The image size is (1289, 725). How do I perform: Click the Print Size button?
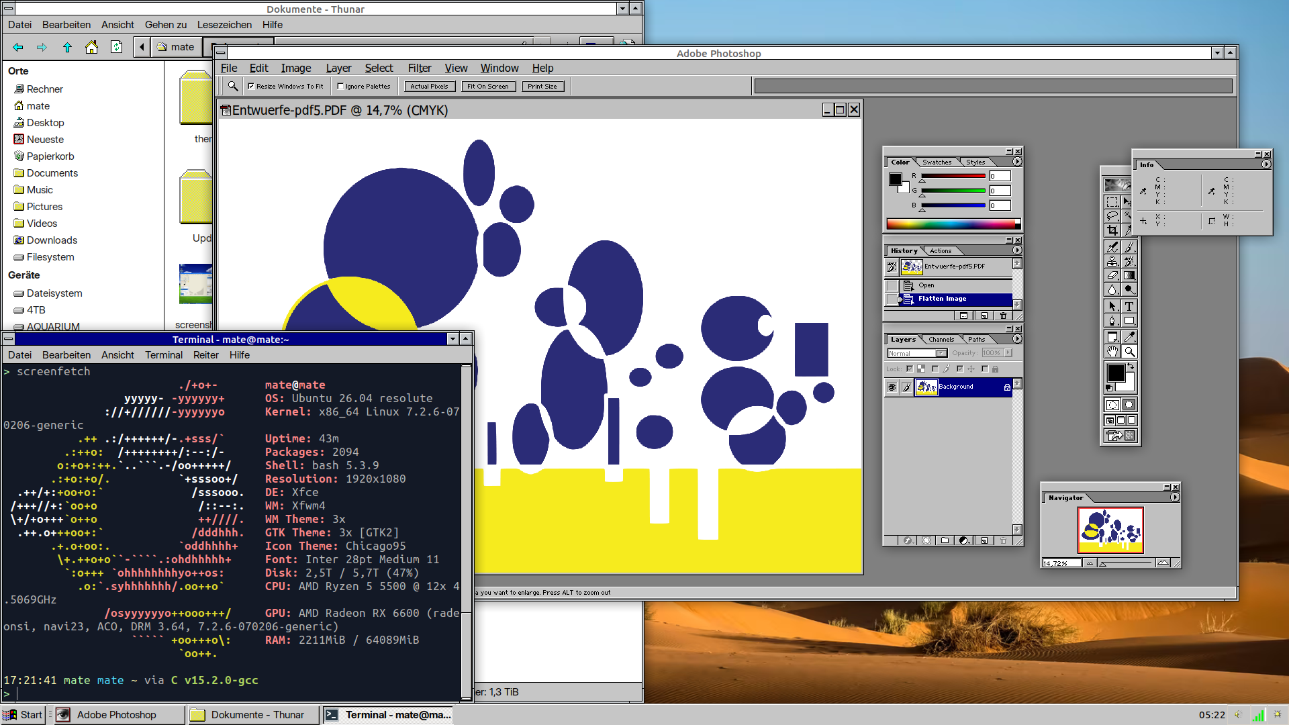point(542,87)
